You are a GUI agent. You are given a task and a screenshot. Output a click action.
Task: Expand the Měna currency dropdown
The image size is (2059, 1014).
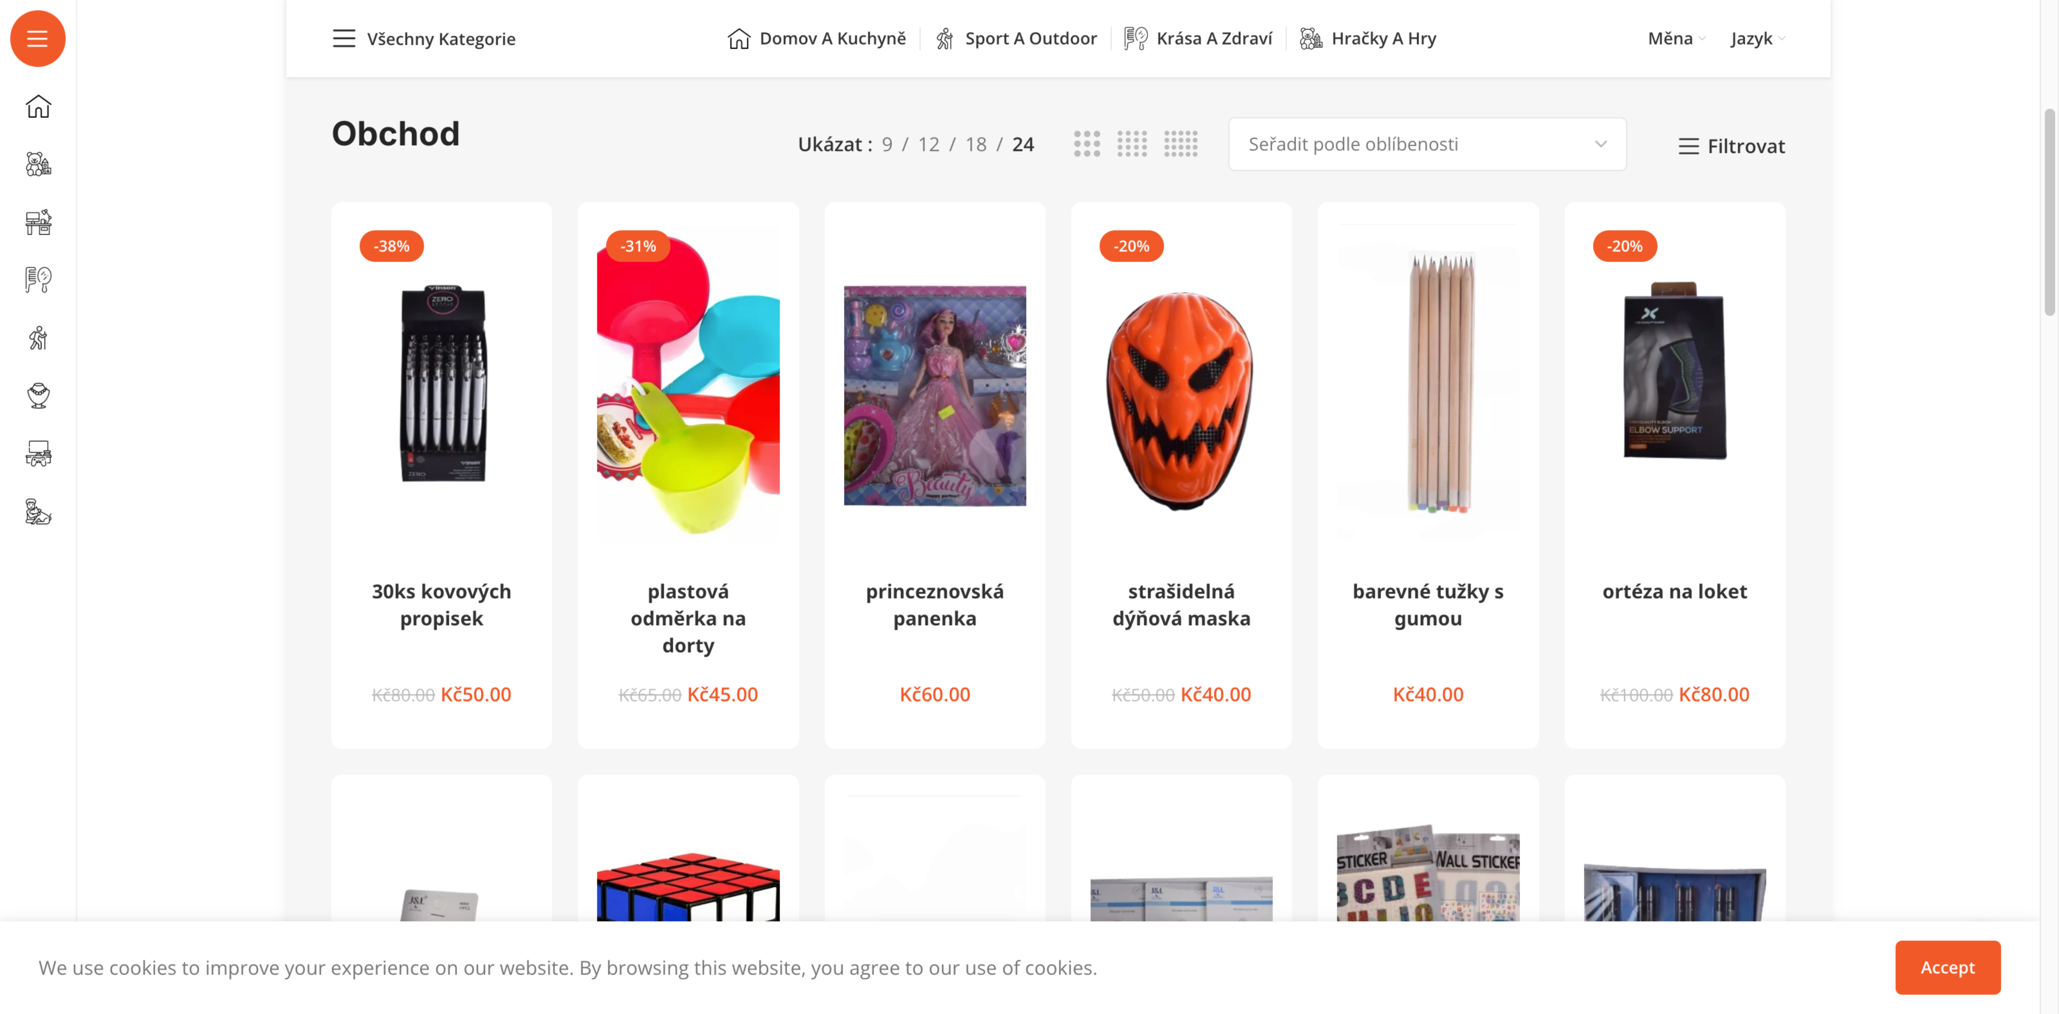1676,38
